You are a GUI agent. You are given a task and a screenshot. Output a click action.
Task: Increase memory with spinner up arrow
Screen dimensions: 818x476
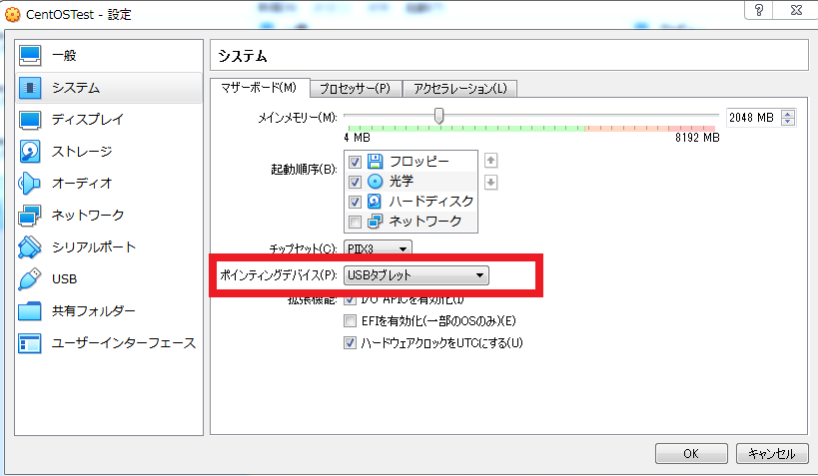(x=788, y=113)
